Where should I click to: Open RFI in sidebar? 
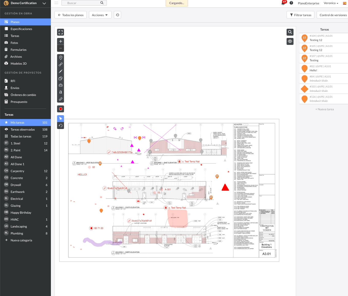(25, 81)
